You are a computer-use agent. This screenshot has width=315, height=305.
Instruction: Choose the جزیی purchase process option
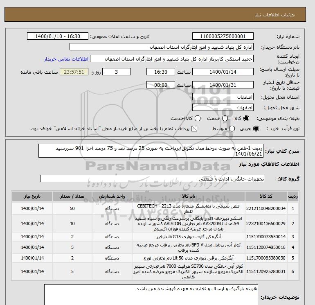point(256,129)
